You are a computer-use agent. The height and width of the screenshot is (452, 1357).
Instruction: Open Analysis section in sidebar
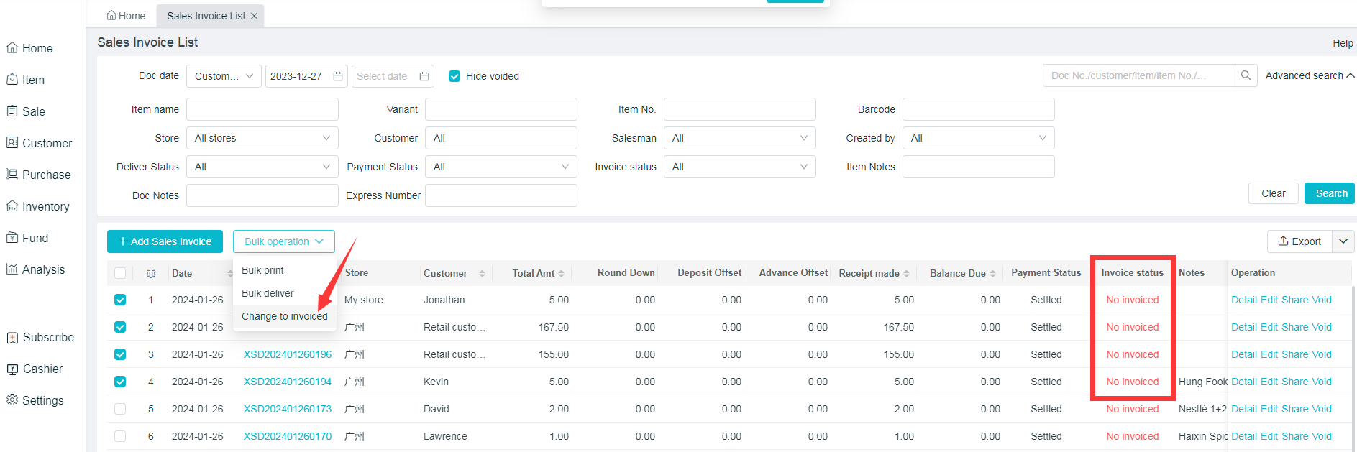click(43, 269)
